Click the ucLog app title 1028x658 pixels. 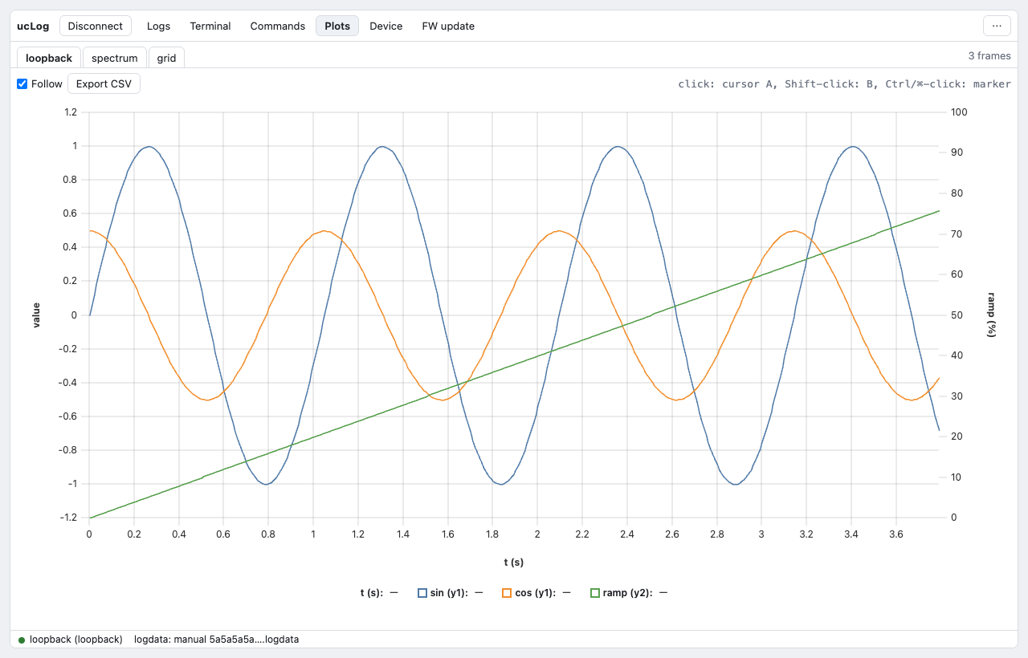click(33, 26)
